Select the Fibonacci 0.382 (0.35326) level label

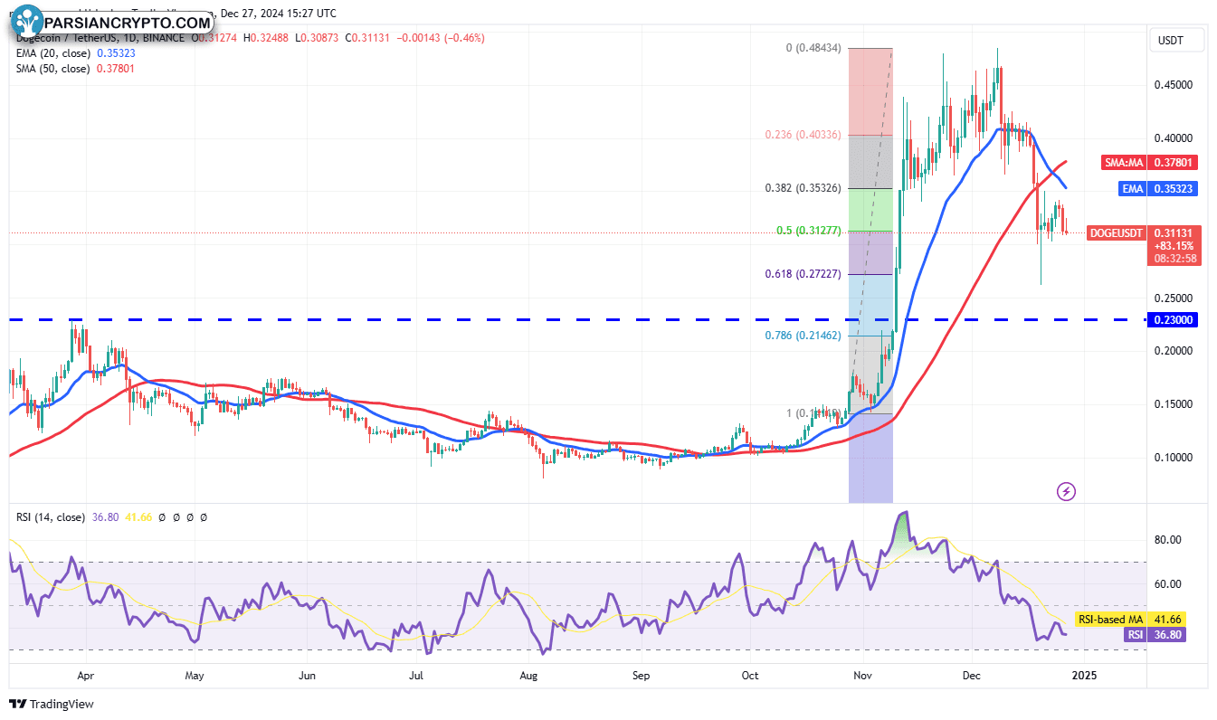[x=804, y=188]
